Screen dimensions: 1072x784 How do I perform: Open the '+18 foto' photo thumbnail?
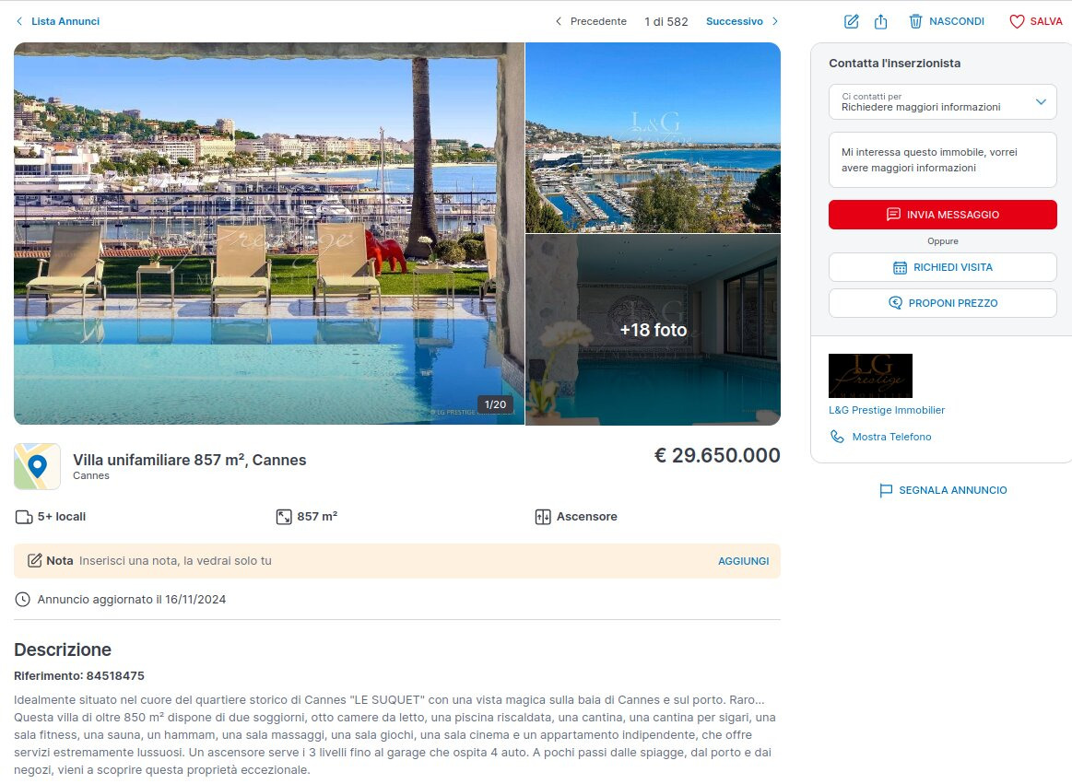click(653, 330)
